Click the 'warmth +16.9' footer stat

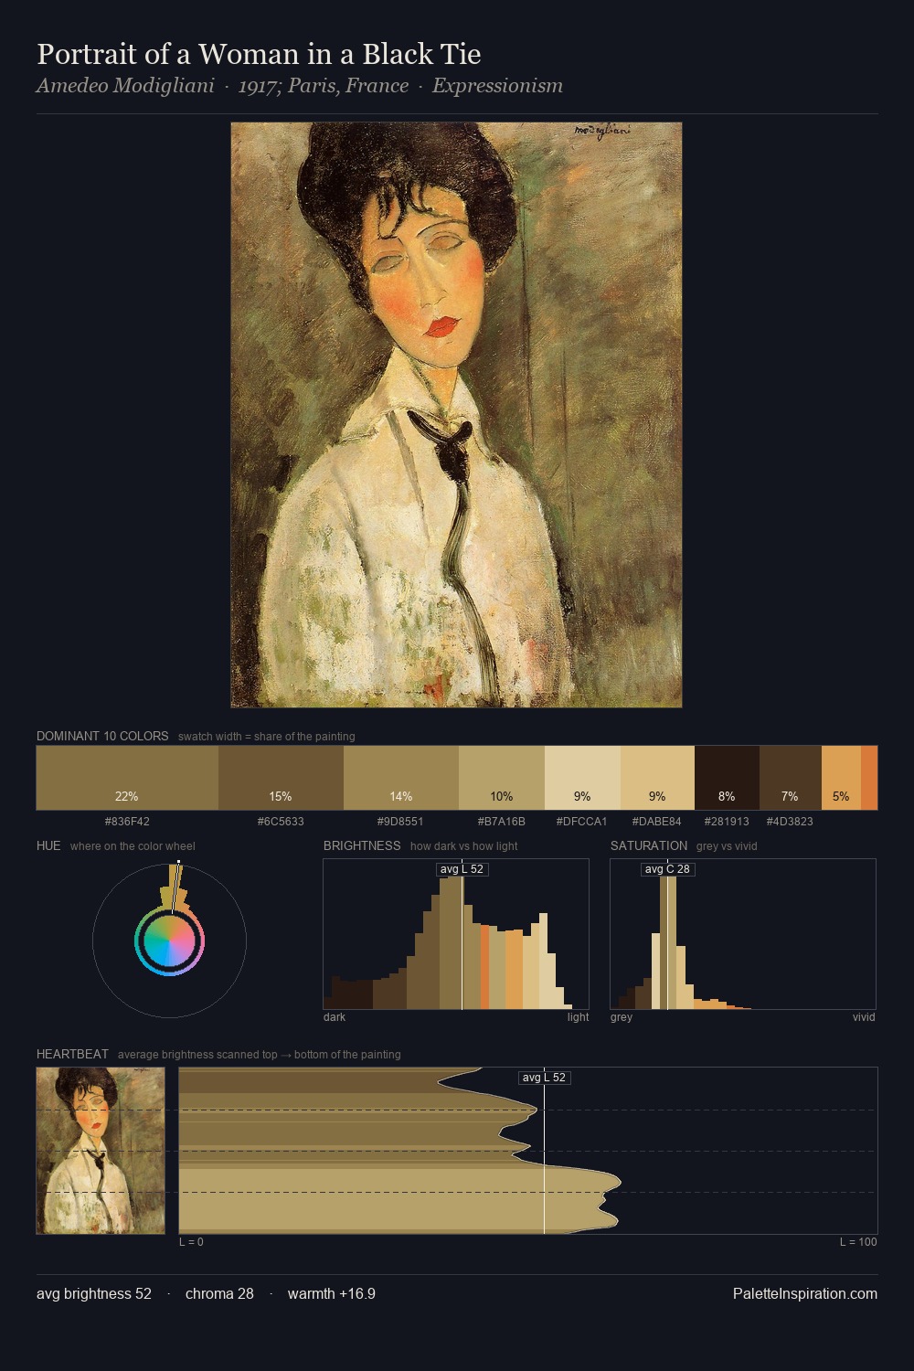(x=332, y=1293)
